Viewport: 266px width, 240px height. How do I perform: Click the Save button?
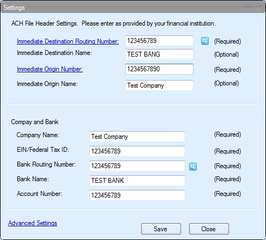point(161,229)
